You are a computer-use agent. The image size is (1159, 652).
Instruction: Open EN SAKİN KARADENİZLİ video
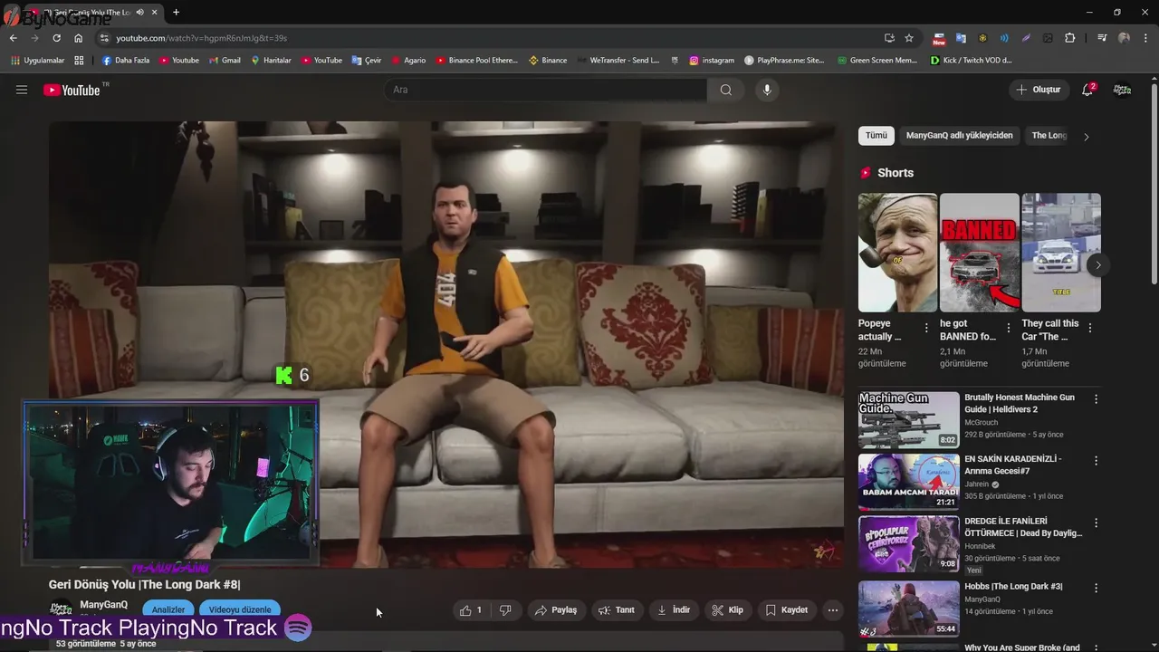point(1013,465)
